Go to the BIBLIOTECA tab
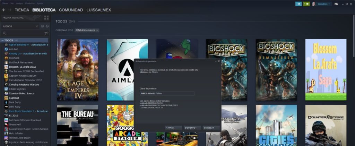Screen dimensions: 355x146 tap(44, 10)
